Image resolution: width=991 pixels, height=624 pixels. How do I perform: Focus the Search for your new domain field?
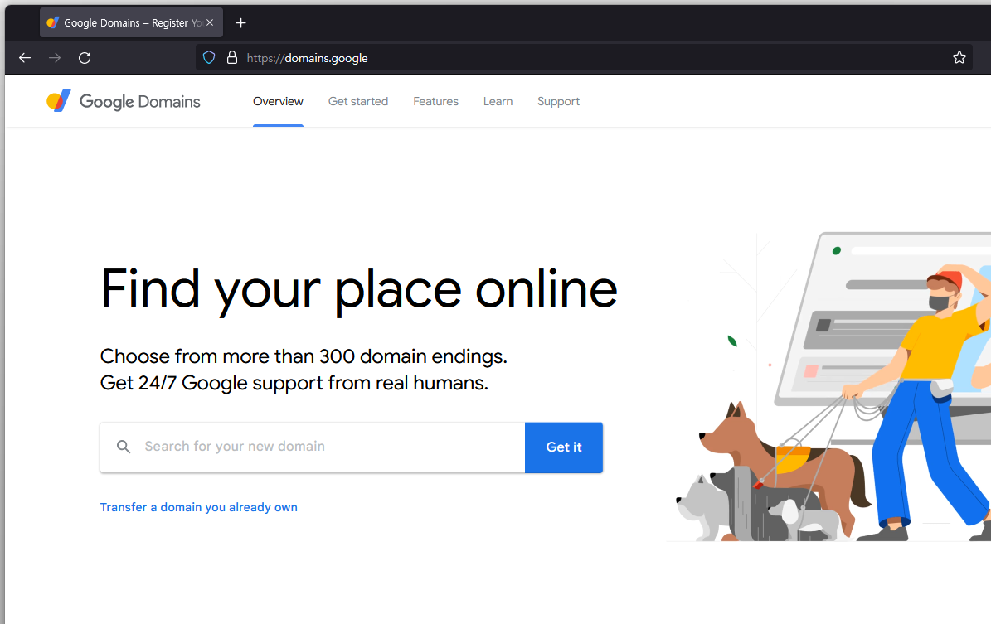pos(312,447)
